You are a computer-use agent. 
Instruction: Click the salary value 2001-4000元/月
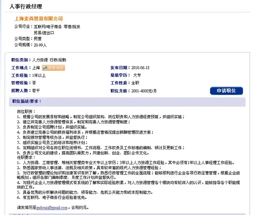(x=144, y=91)
